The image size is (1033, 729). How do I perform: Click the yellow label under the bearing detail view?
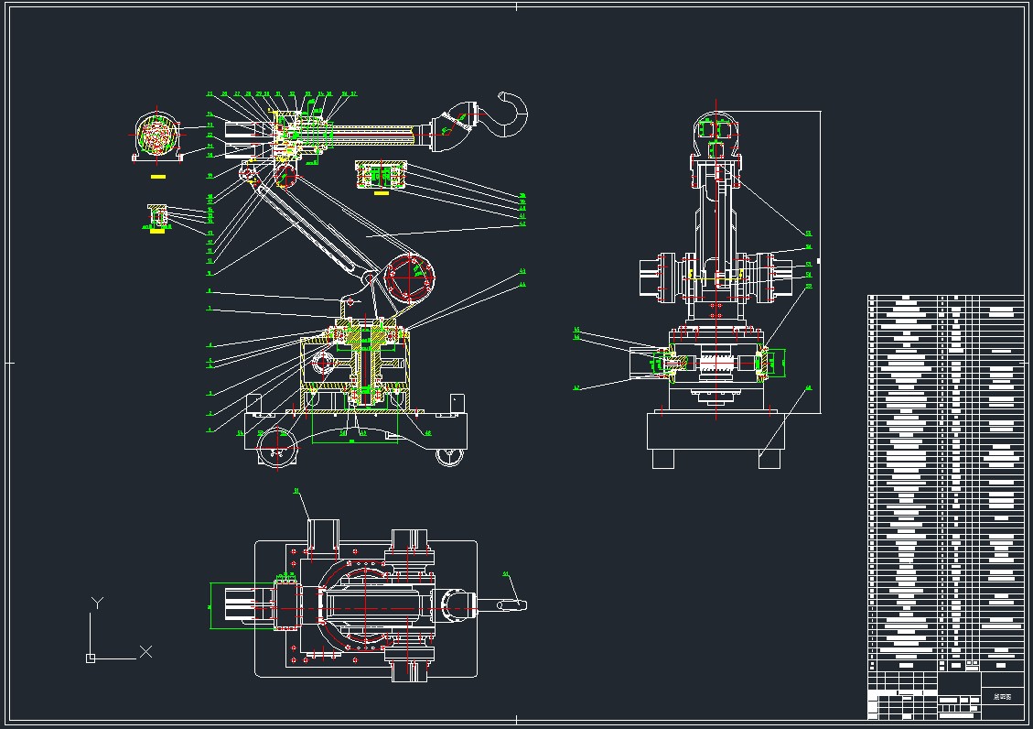pos(381,193)
